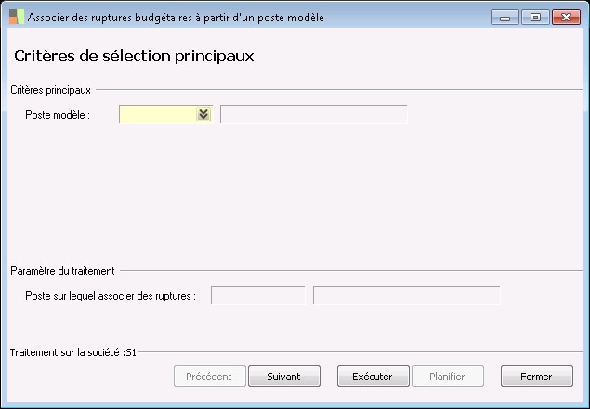
Task: Close the window with the red X
Action: coord(565,17)
